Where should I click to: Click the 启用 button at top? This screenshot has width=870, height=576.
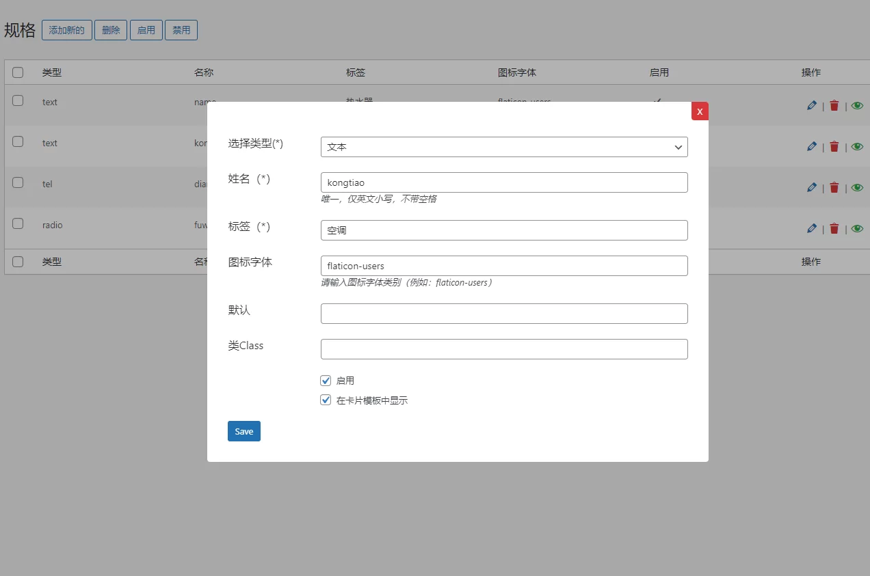[146, 30]
